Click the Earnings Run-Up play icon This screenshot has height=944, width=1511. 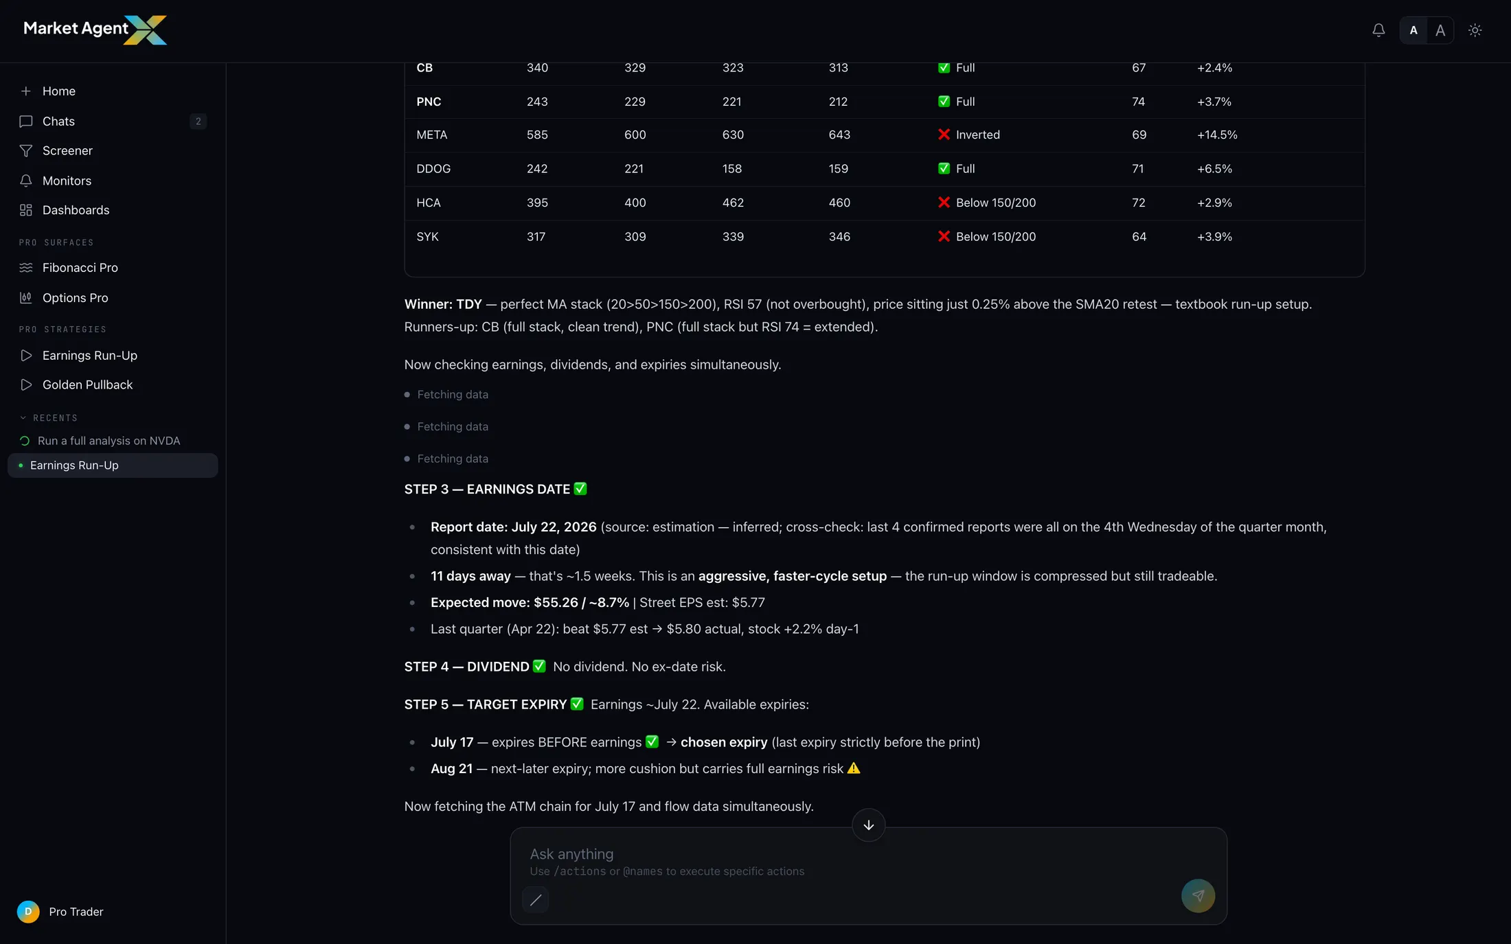26,356
